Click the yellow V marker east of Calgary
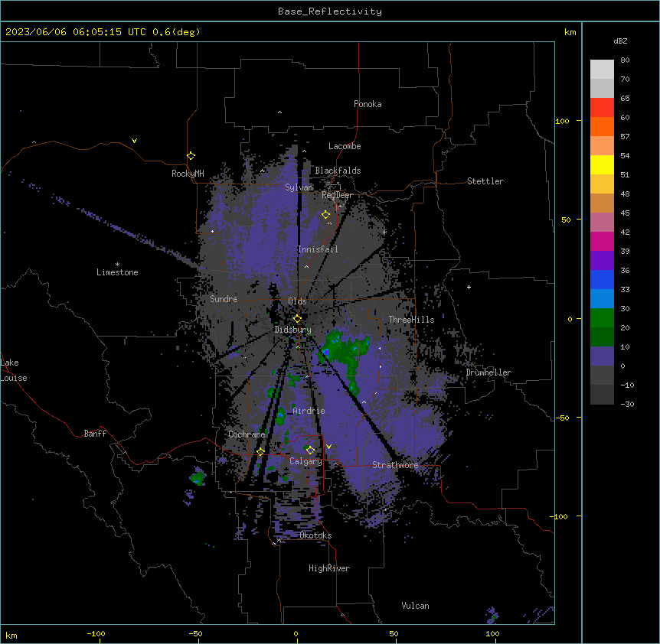 coord(328,447)
